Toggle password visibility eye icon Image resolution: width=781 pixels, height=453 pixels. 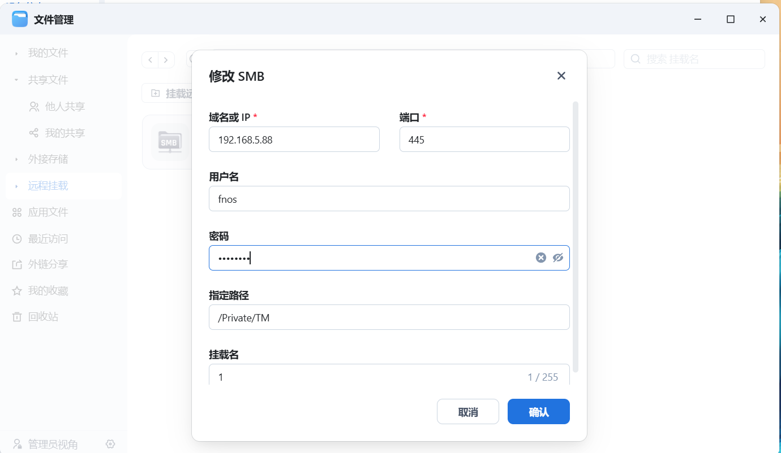point(558,258)
